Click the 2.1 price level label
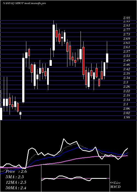Screen dimensions: 137x192 (125, 104)
